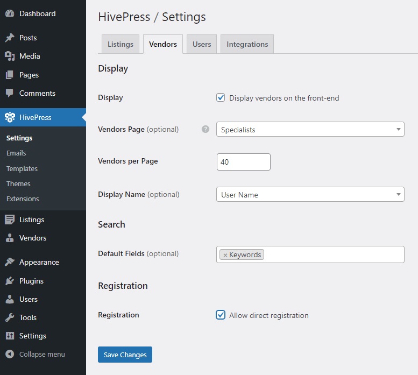The width and height of the screenshot is (418, 375).
Task: Click the Dashboard gauge icon
Action: coord(10,13)
